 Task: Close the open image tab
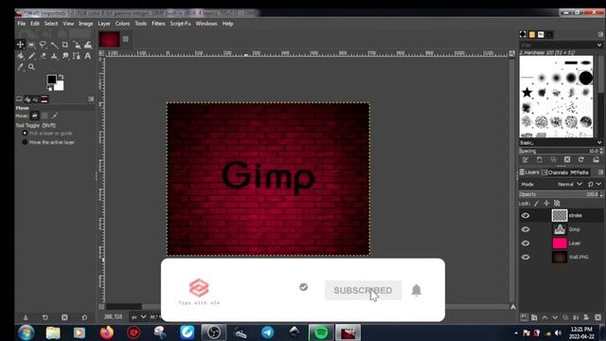pyautogui.click(x=126, y=39)
